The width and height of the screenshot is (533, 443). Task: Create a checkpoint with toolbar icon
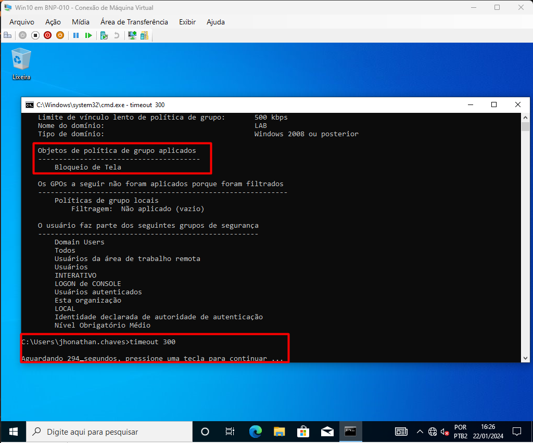pyautogui.click(x=104, y=35)
